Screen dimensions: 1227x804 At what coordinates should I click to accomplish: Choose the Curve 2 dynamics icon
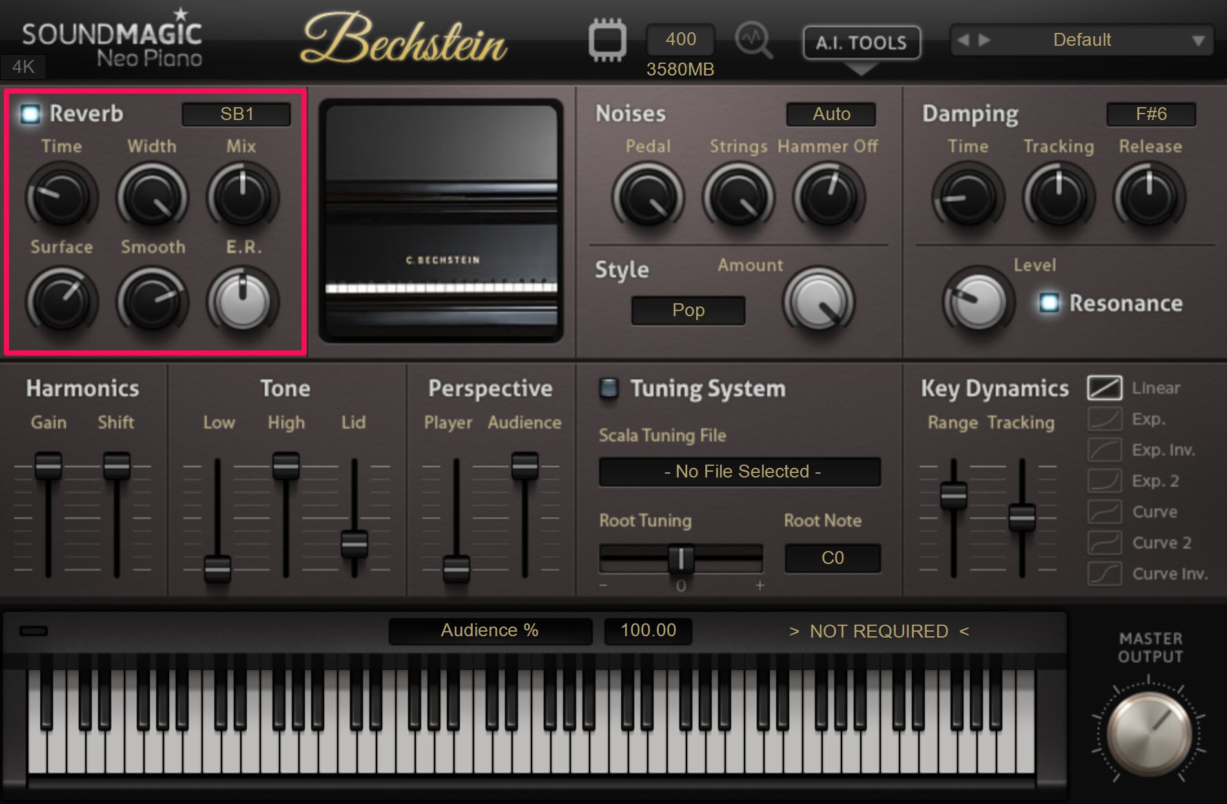(1104, 543)
